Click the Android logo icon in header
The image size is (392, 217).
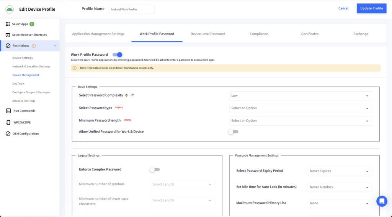tap(10, 9)
